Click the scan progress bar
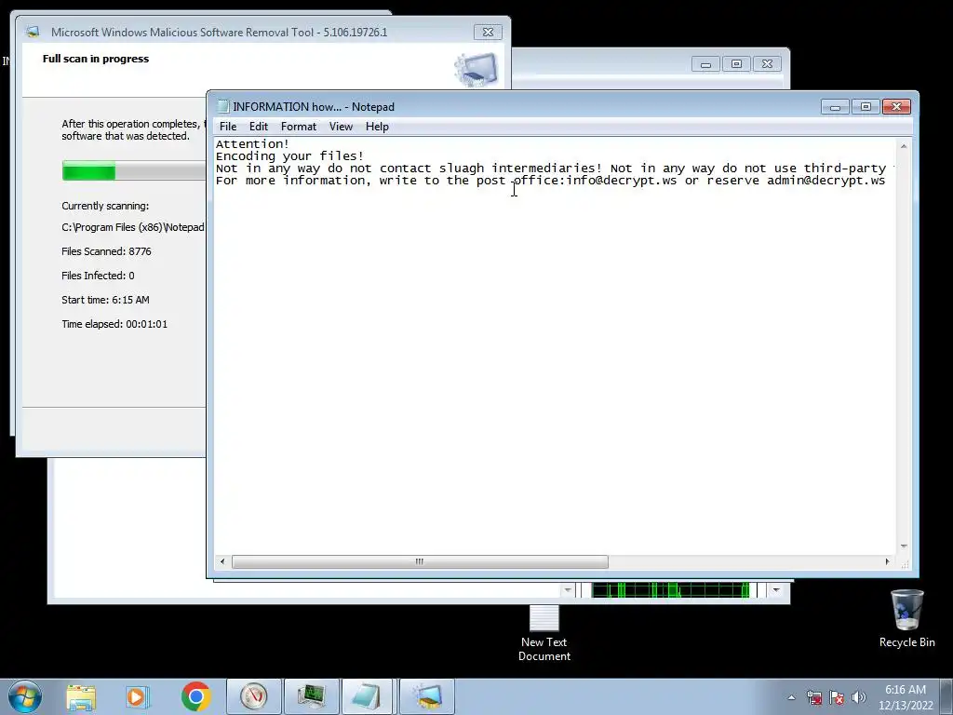Screen dimensions: 953x715 point(134,171)
